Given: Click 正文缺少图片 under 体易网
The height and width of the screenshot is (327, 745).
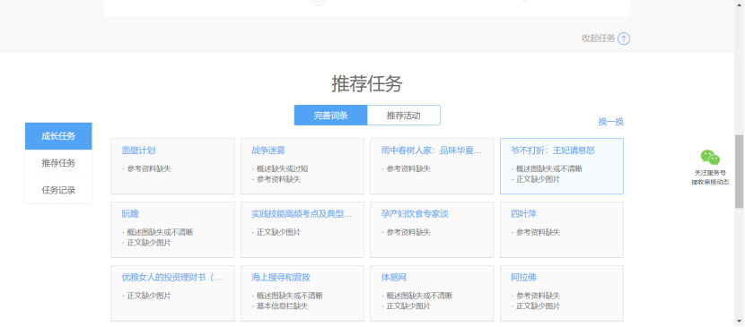Looking at the screenshot, I should click(408, 306).
